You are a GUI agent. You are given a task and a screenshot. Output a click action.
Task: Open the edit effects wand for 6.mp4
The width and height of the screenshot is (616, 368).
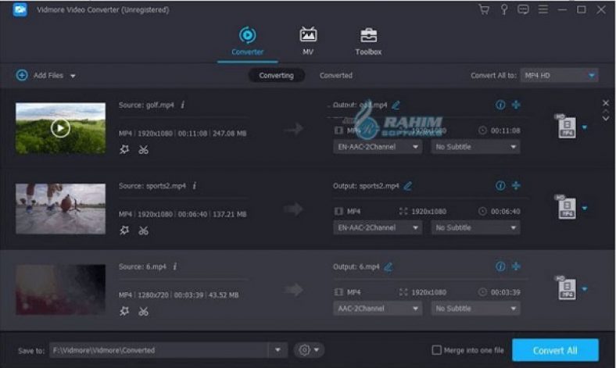[x=124, y=311]
